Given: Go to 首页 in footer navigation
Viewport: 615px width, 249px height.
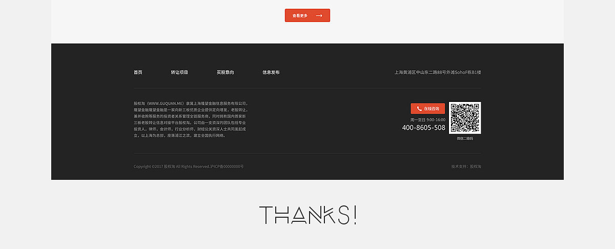Looking at the screenshot, I should [138, 72].
